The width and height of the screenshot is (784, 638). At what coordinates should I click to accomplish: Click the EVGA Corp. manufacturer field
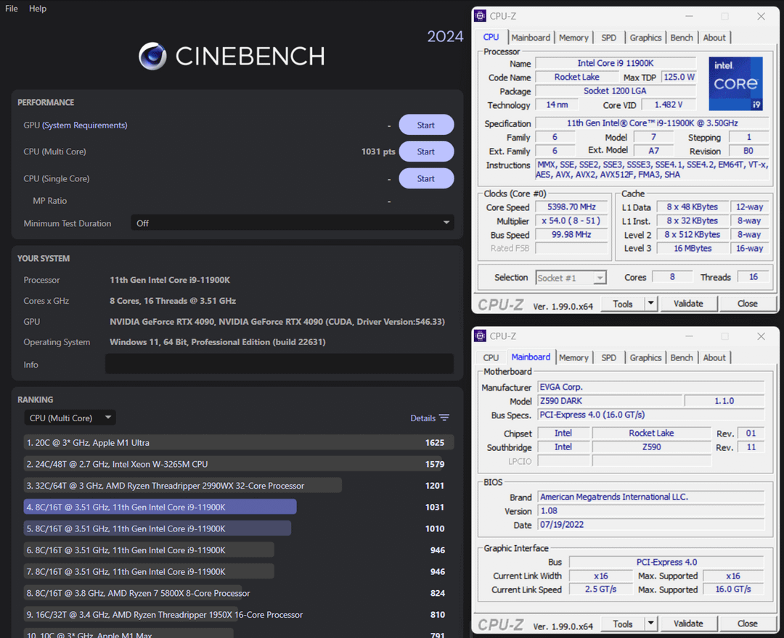pos(651,387)
